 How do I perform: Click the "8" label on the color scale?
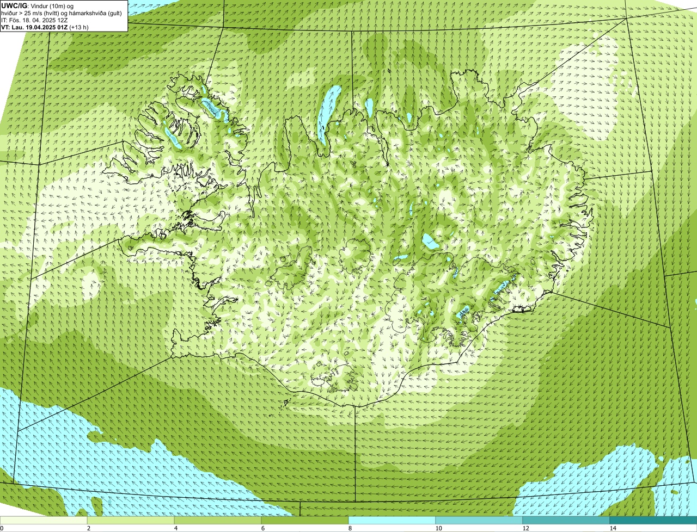[x=350, y=528]
